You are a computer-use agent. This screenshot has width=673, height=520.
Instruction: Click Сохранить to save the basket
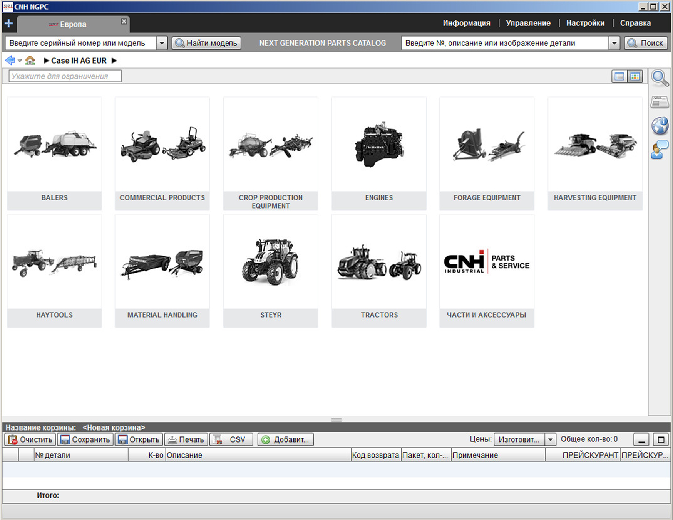click(x=85, y=439)
